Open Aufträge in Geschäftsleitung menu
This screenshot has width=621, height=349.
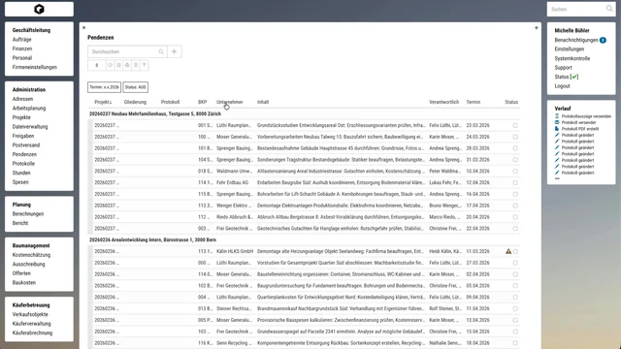[21, 40]
